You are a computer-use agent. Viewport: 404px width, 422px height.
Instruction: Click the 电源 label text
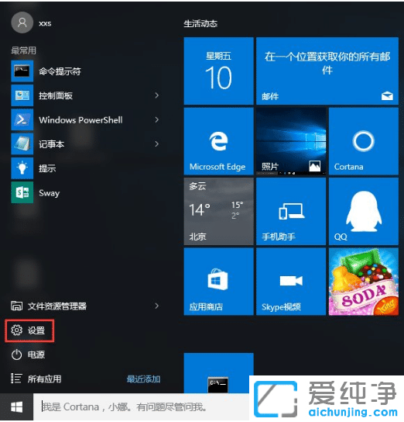[36, 355]
